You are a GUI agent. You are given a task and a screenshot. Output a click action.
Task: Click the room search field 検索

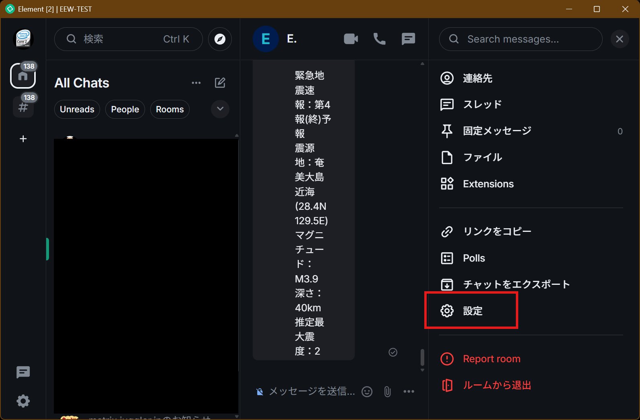tap(129, 39)
